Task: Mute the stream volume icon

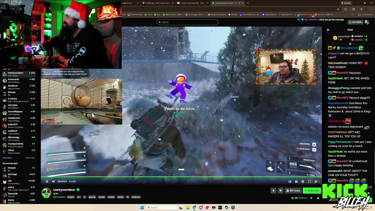Action: (53, 181)
